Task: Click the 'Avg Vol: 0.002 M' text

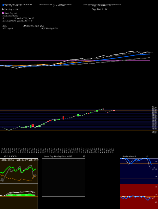Action: pos(101,6)
